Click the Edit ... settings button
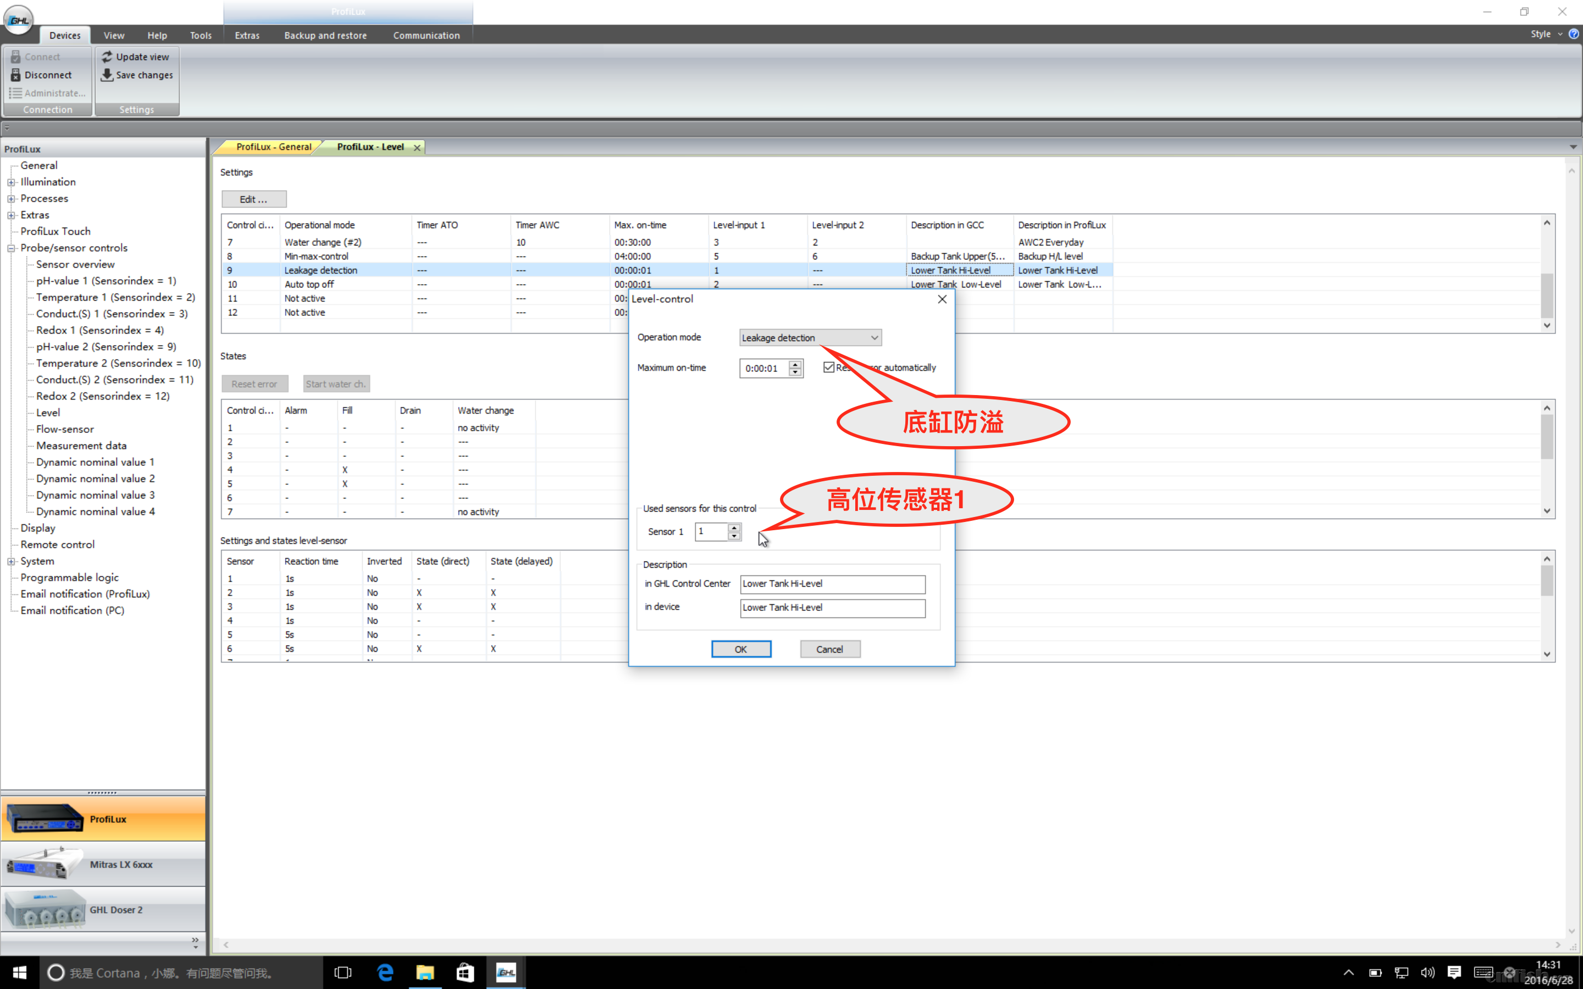1583x989 pixels. [253, 199]
